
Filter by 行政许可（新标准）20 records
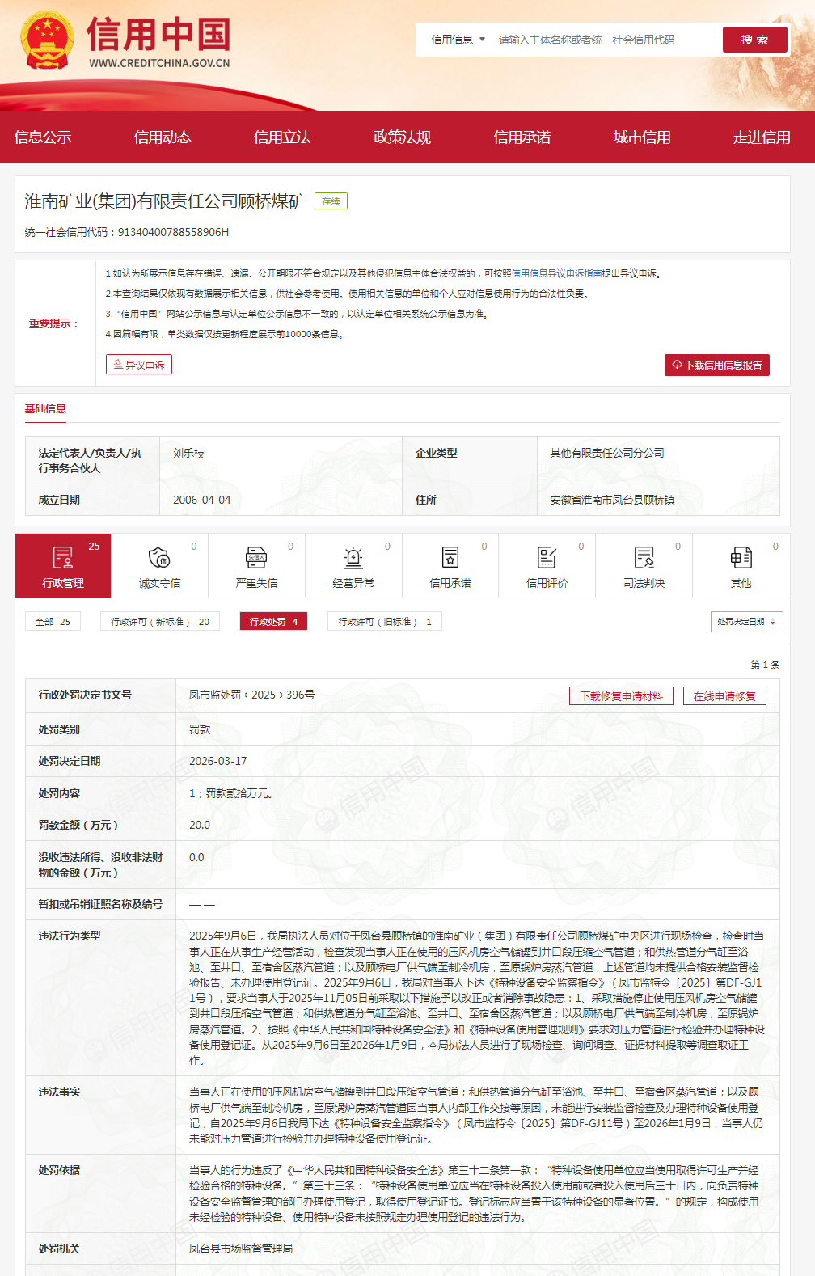(x=159, y=622)
